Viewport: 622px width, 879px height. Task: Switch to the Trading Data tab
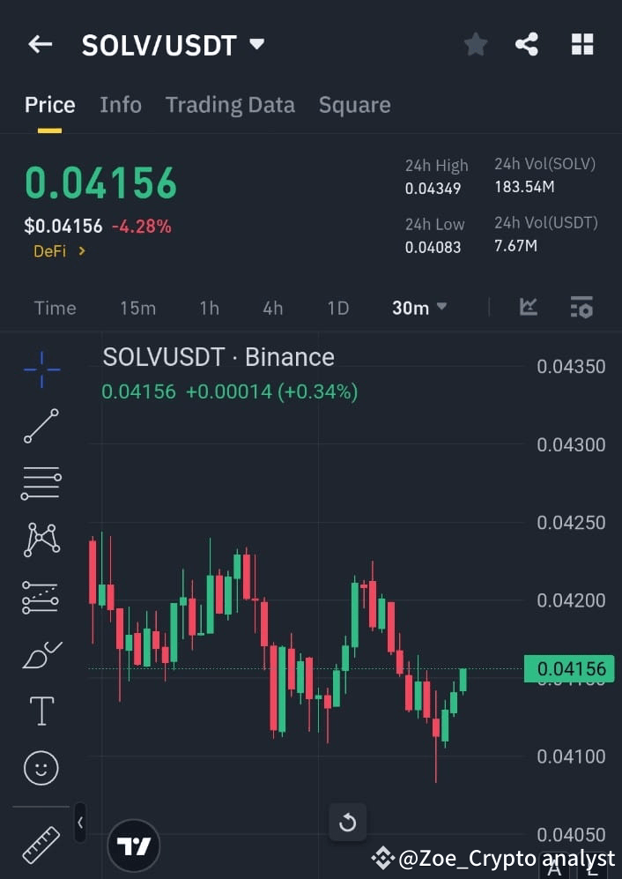(230, 104)
